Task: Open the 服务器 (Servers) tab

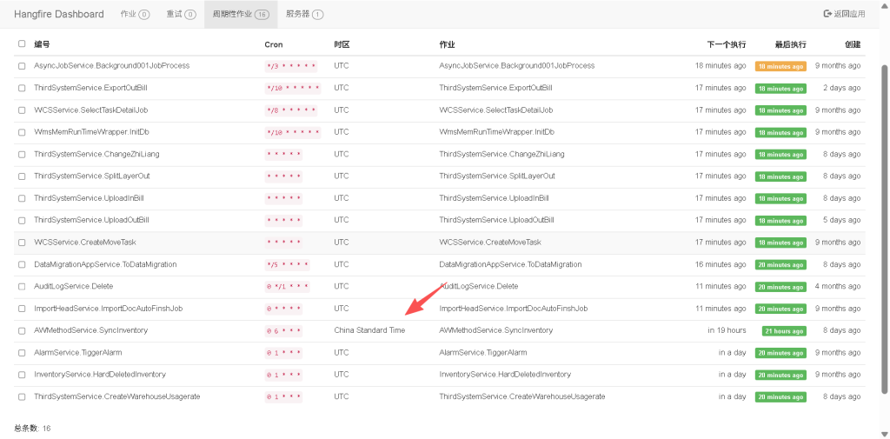Action: point(304,14)
